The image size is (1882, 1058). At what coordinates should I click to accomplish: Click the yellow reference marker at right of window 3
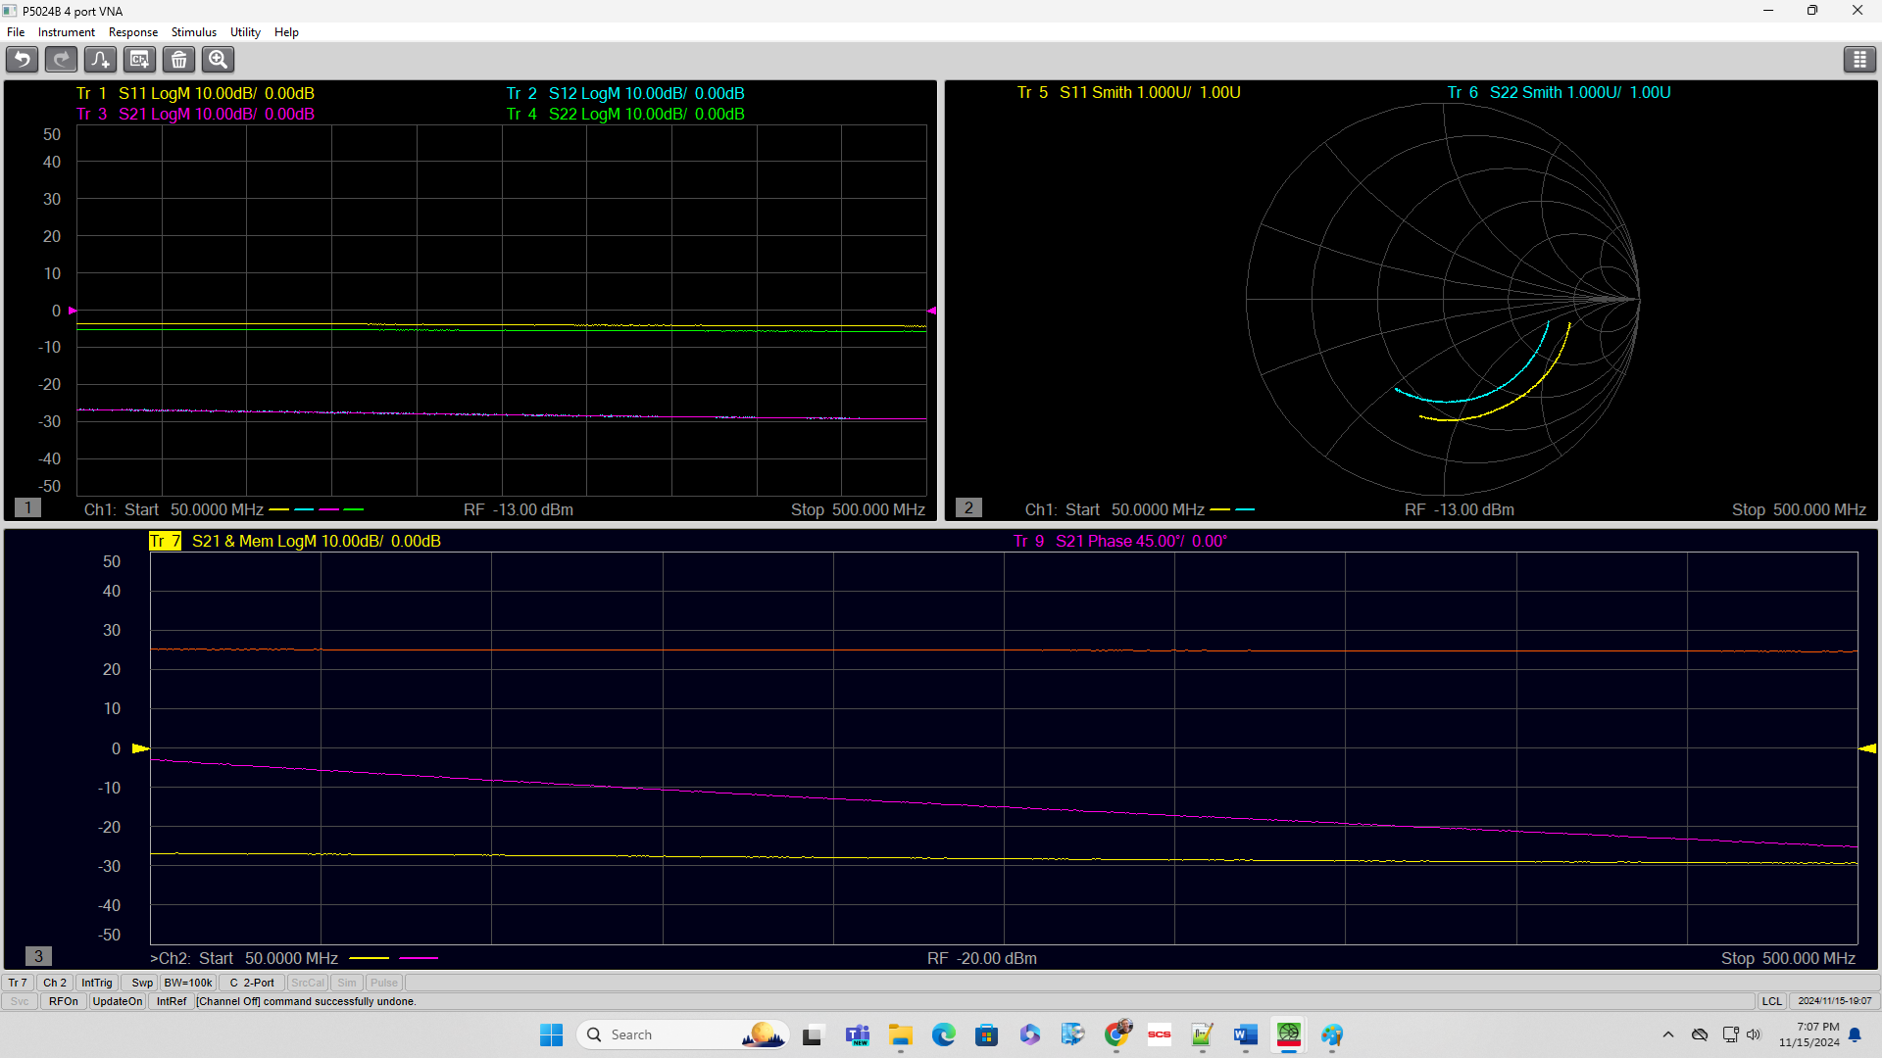[x=1867, y=748]
